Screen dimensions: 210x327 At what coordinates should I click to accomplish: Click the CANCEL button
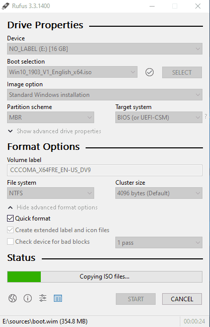pos(182,299)
